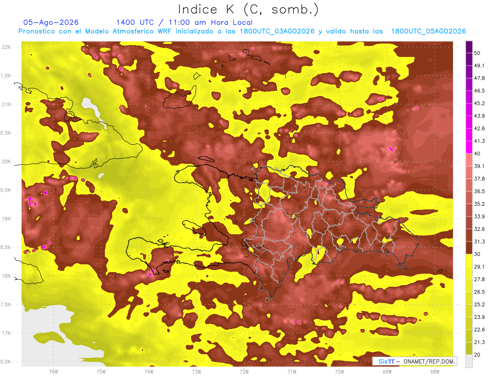488x377 pixels.
Task: Click the color scale value 50
Action: (477, 53)
